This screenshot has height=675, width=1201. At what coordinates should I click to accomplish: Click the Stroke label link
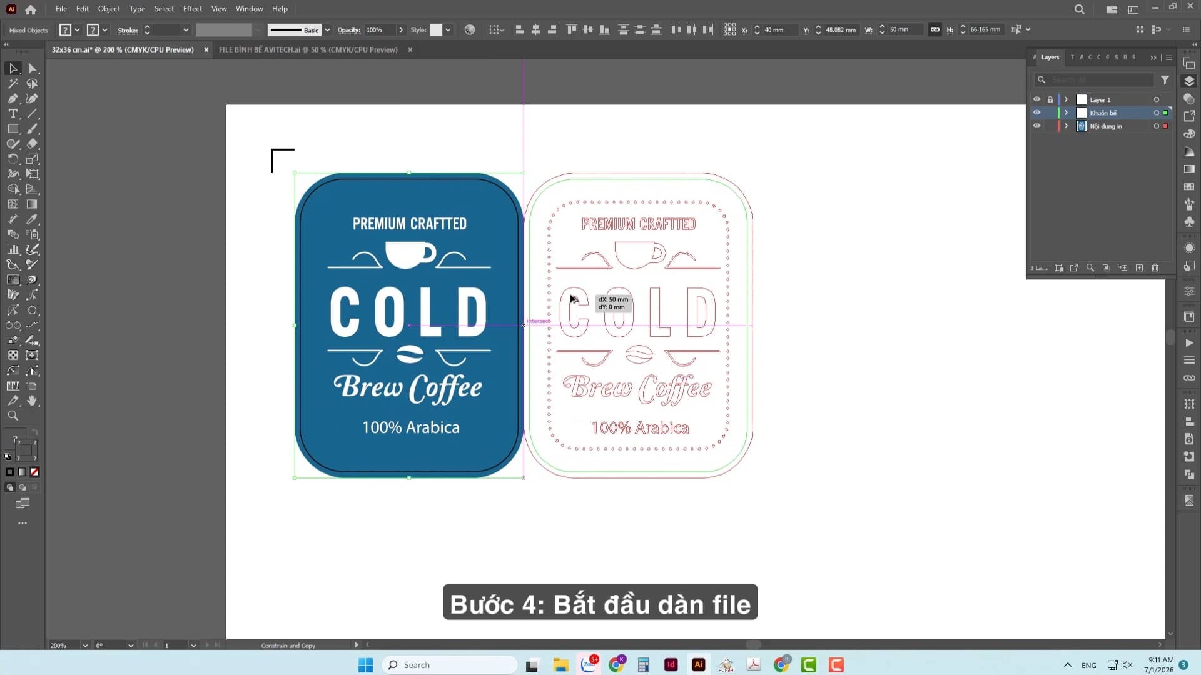click(128, 30)
